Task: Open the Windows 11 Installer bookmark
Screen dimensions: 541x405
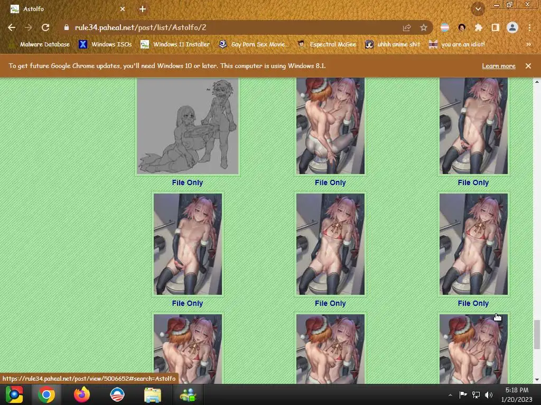Action: click(175, 44)
